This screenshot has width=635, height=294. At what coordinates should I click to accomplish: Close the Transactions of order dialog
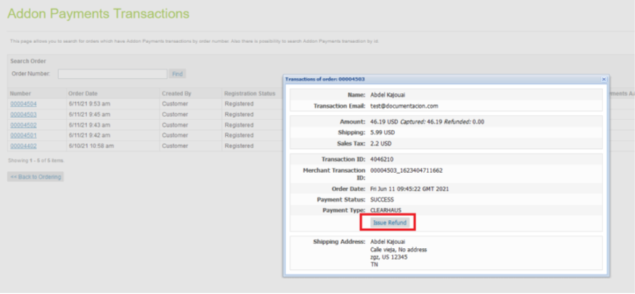[604, 79]
